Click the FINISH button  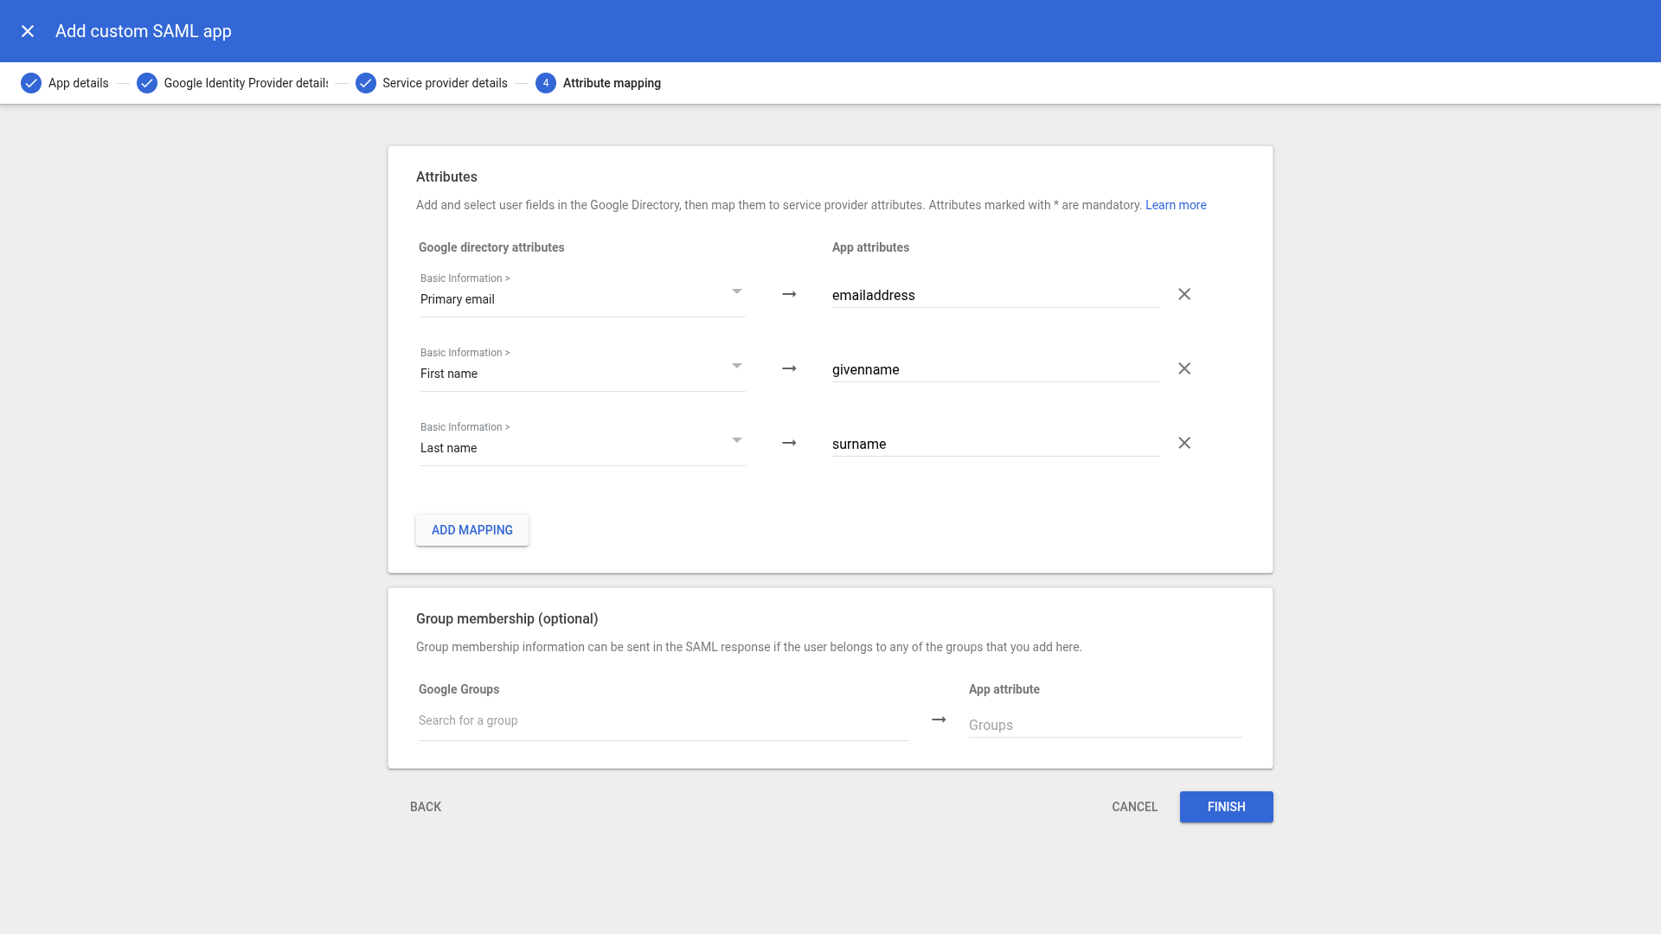pyautogui.click(x=1226, y=806)
